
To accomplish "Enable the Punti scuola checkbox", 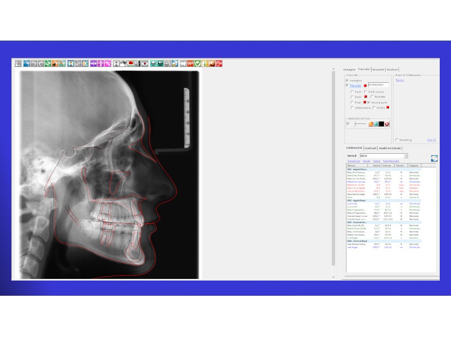I will (365, 92).
